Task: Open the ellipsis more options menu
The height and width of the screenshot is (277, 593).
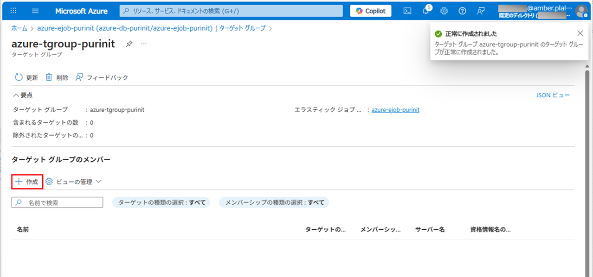Action: (x=144, y=44)
